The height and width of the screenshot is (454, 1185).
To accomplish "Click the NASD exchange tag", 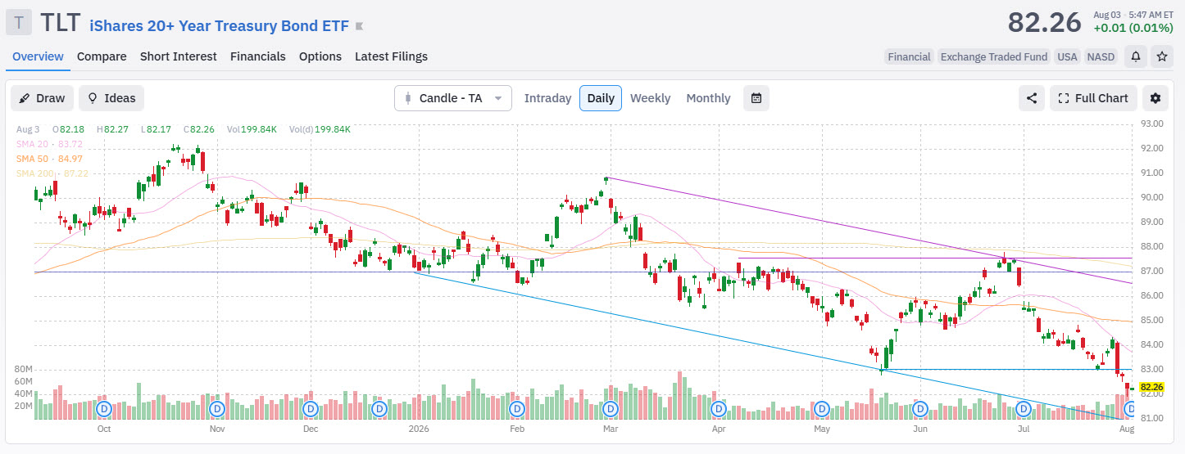I will 1100,56.
